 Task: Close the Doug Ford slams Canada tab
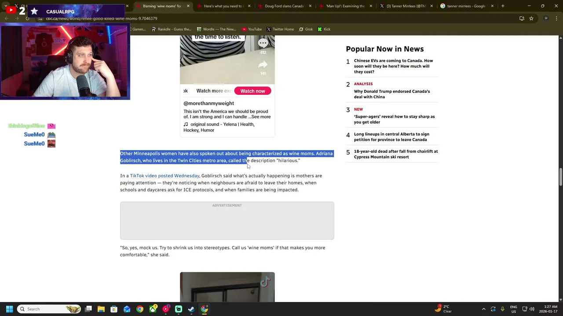pos(310,6)
